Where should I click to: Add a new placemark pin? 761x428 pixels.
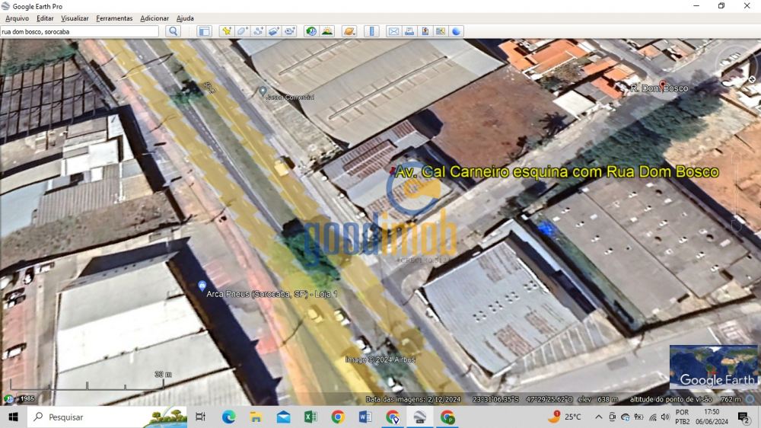click(226, 31)
